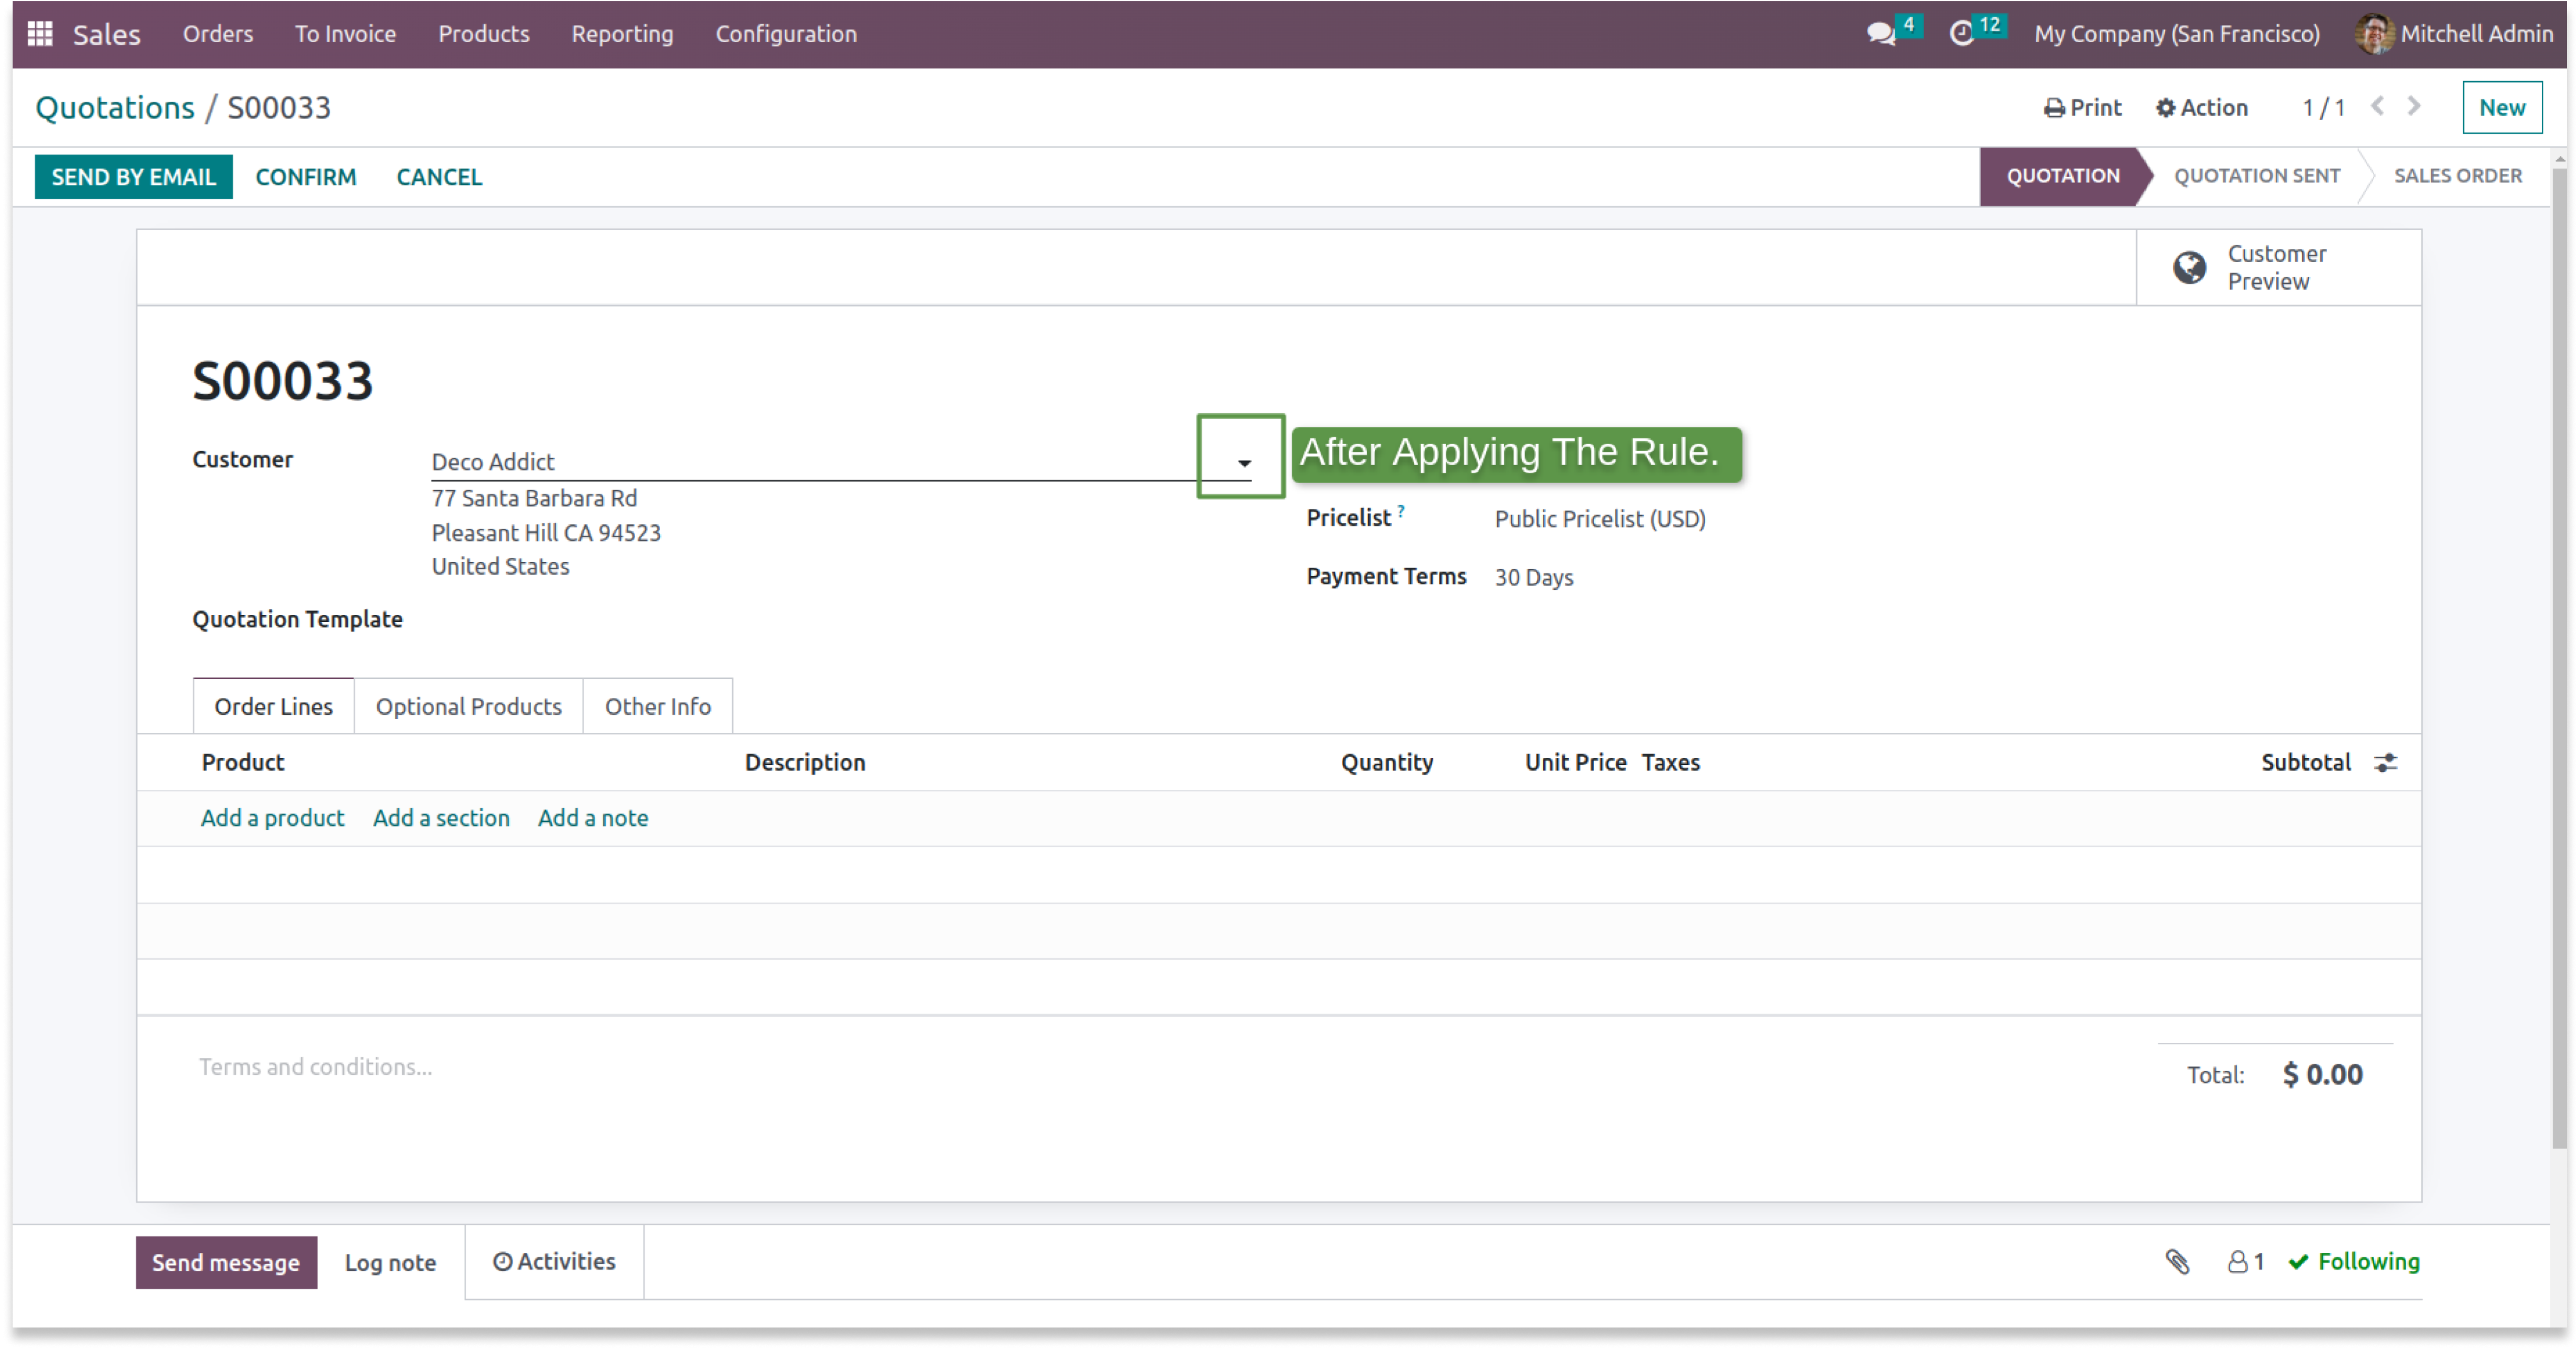The image size is (2576, 1348).
Task: Open Configuration menu
Action: click(786, 34)
